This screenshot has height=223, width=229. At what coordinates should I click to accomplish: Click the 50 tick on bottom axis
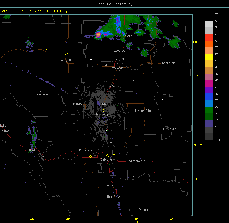tap(137, 219)
